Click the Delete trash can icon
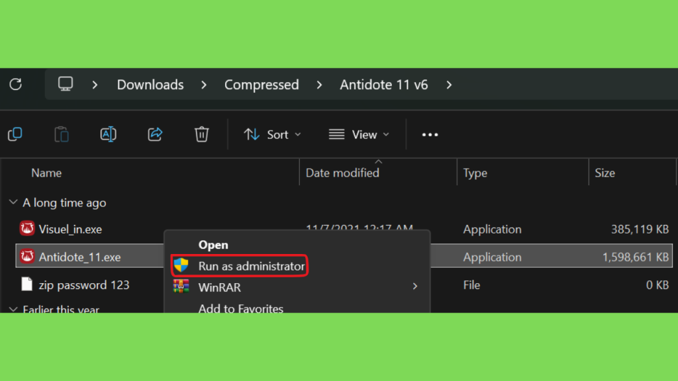The width and height of the screenshot is (678, 381). point(201,135)
